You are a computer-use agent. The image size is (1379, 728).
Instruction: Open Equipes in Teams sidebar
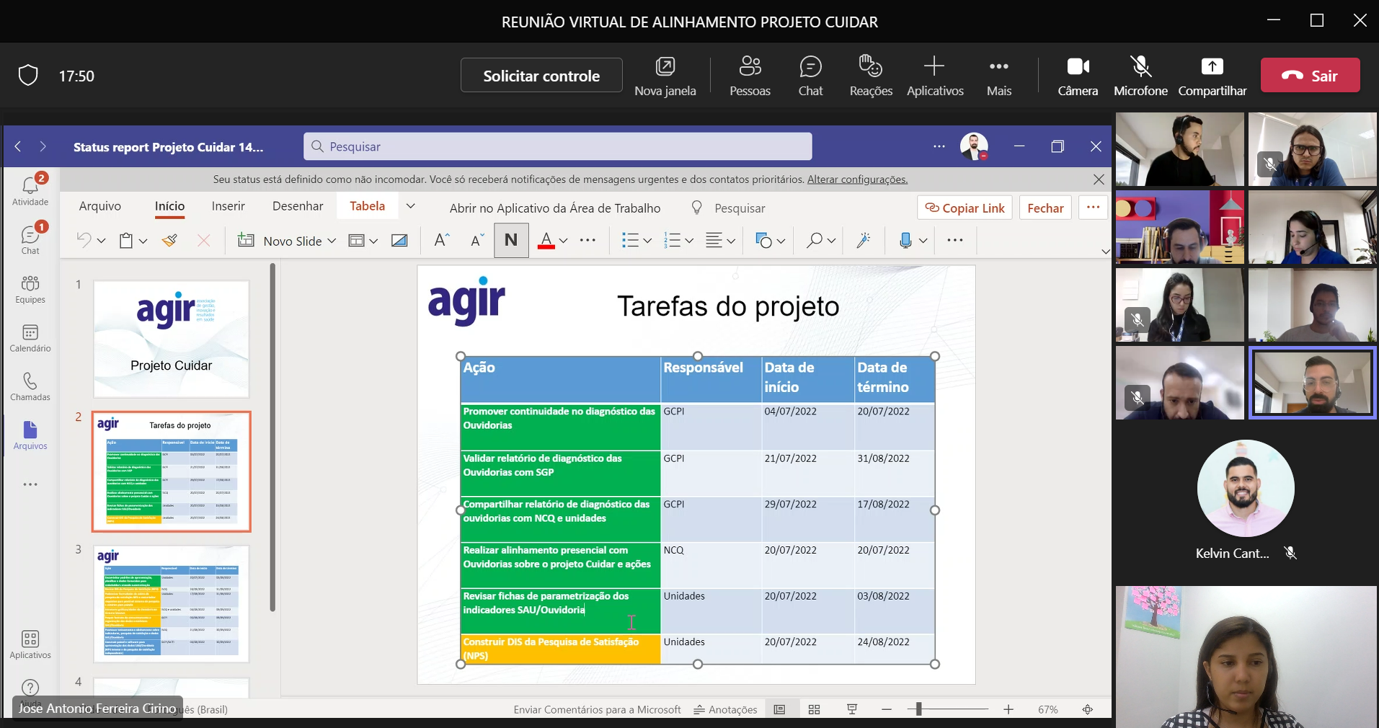tap(30, 288)
